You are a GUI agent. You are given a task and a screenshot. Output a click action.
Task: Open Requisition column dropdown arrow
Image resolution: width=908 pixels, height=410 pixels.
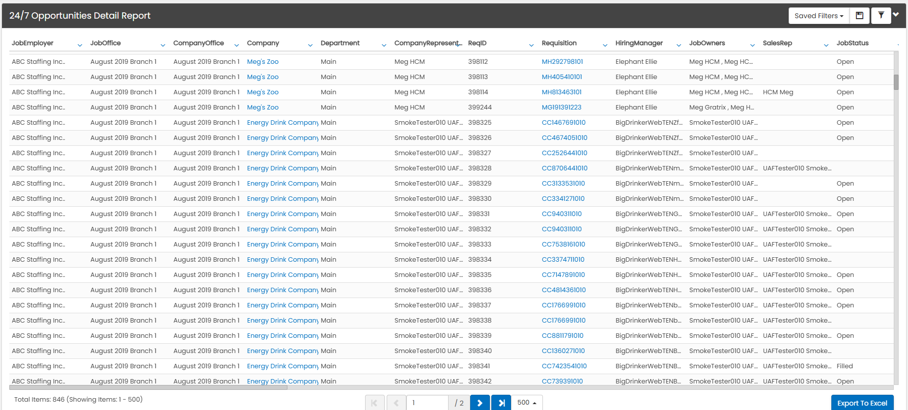tap(605, 45)
